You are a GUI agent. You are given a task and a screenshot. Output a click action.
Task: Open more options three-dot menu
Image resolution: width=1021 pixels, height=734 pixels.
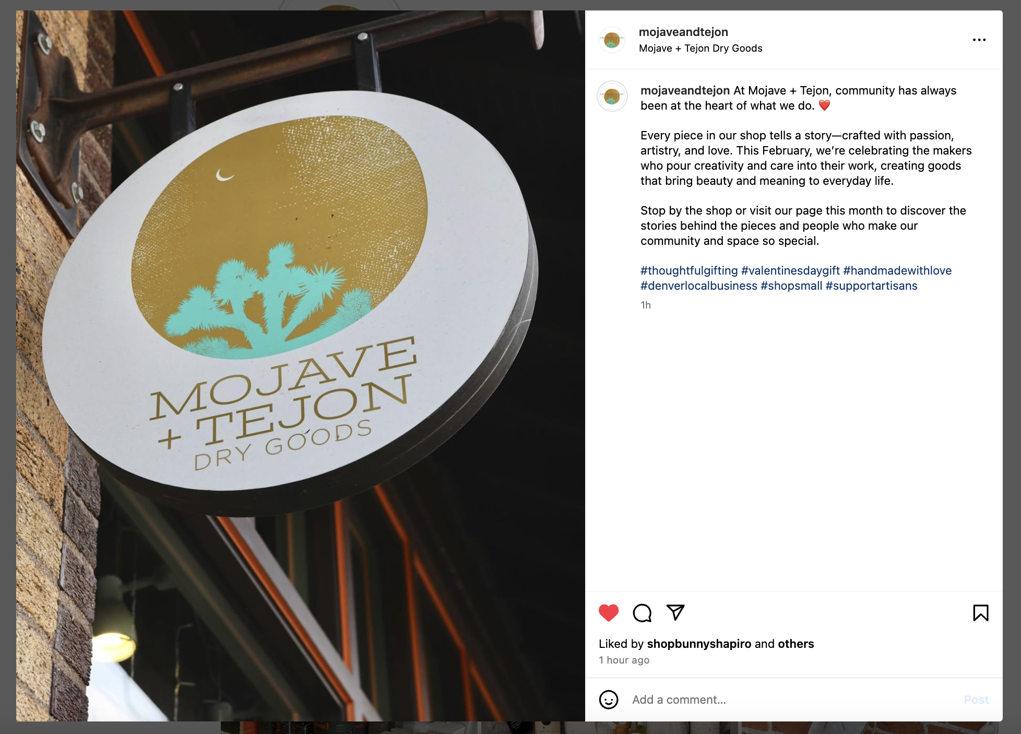(x=979, y=40)
